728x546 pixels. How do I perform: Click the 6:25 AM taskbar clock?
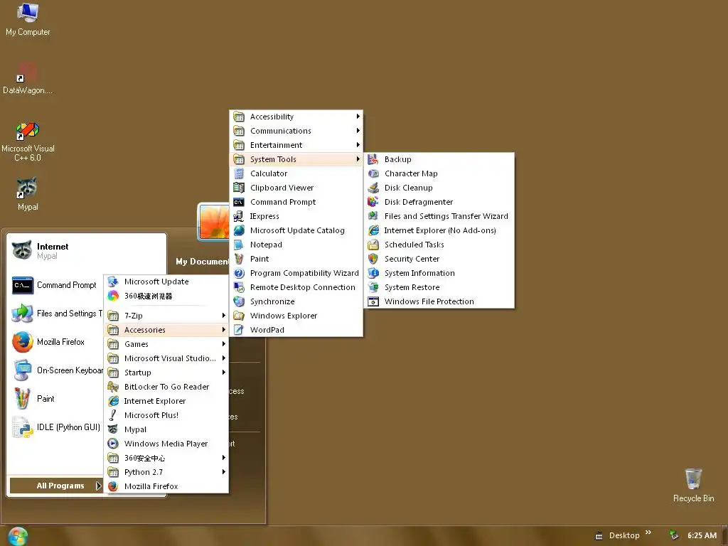pyautogui.click(x=702, y=535)
